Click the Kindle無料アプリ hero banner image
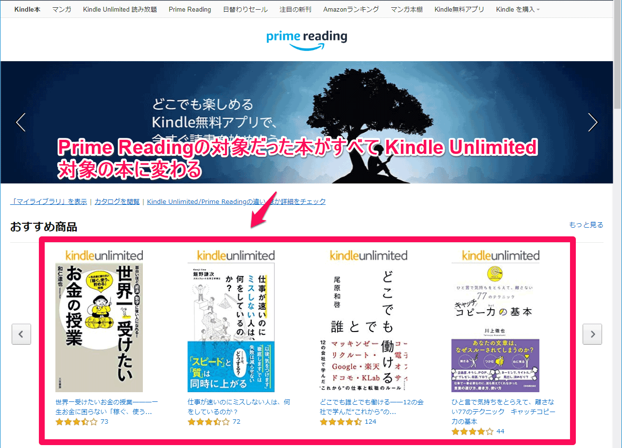The height and width of the screenshot is (448, 622). (x=307, y=122)
